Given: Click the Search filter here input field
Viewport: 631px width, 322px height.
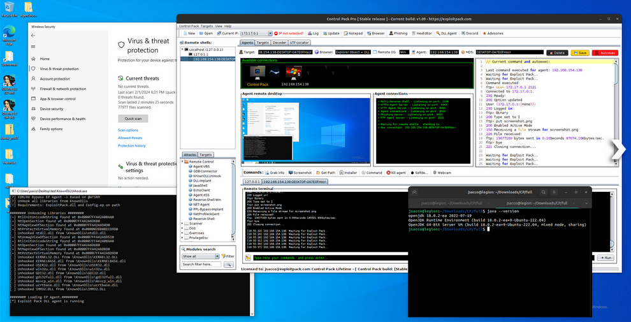Looking at the screenshot, I should [x=201, y=265].
